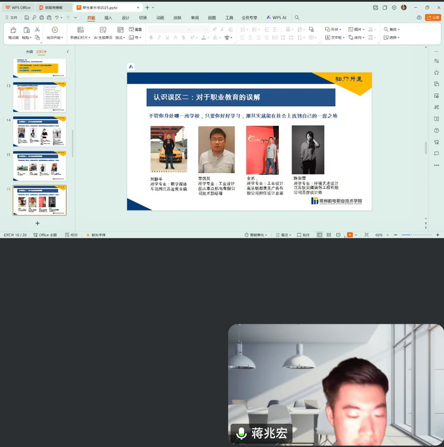
Task: Click the WPS AI button
Action: pos(278,18)
